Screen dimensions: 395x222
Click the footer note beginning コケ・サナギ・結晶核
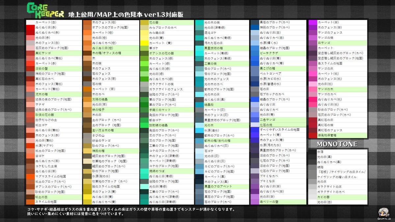[131, 211]
